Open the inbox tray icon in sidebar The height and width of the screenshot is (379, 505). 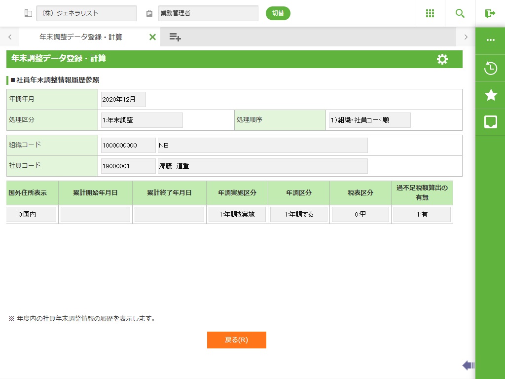491,122
